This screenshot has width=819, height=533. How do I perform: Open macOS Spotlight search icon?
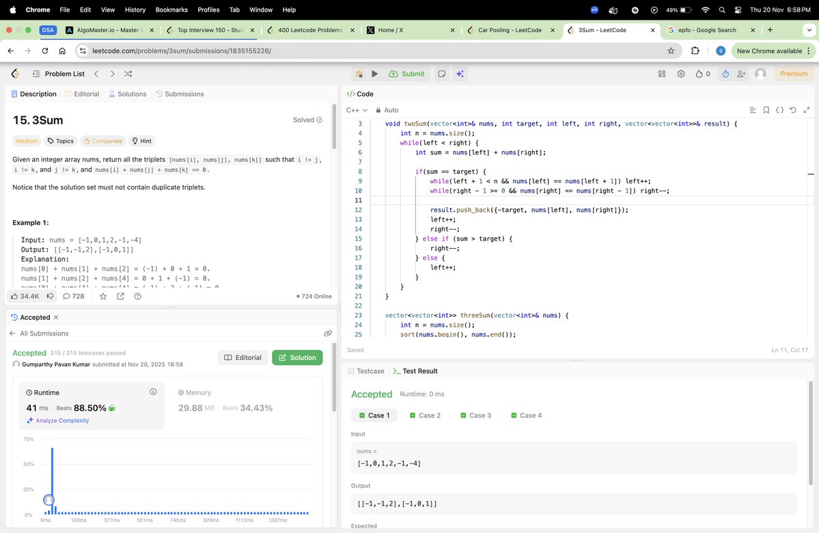coord(722,10)
